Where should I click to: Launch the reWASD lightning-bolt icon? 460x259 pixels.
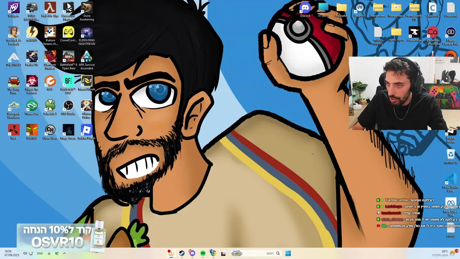(32, 35)
